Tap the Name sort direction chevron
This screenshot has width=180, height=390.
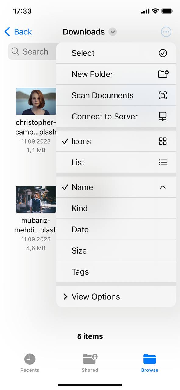(x=163, y=187)
